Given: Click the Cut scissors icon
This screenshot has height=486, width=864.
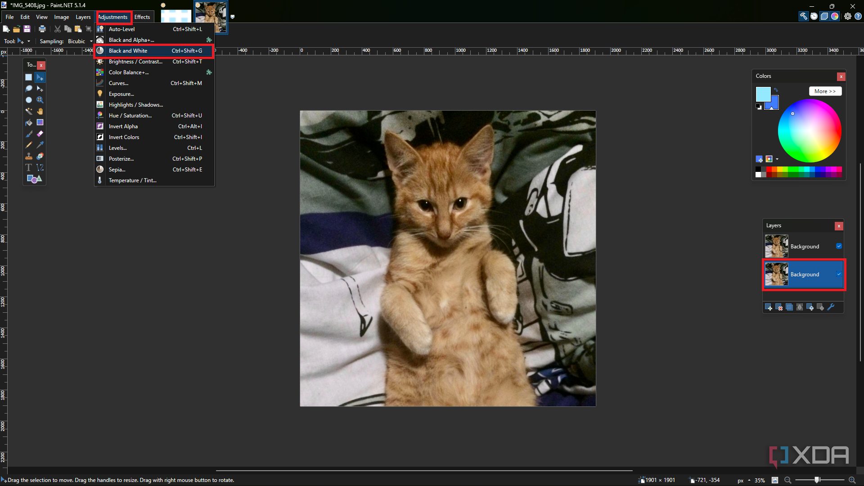Looking at the screenshot, I should (x=58, y=29).
